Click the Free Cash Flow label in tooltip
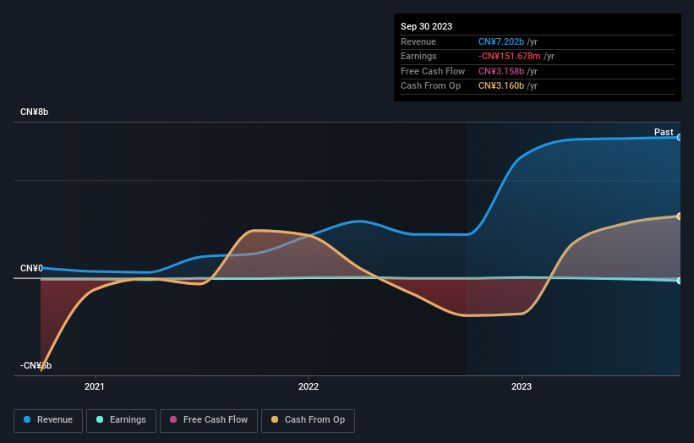The height and width of the screenshot is (443, 694). click(433, 71)
